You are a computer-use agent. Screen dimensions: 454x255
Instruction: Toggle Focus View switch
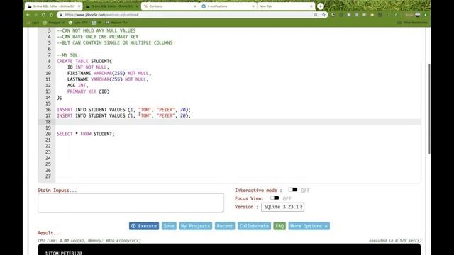click(275, 198)
